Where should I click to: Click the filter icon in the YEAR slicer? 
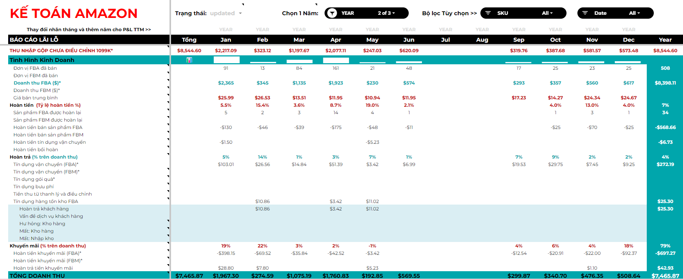pos(332,13)
